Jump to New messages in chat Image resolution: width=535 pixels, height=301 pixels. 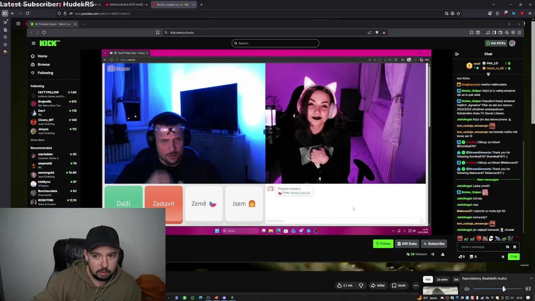pos(488,179)
